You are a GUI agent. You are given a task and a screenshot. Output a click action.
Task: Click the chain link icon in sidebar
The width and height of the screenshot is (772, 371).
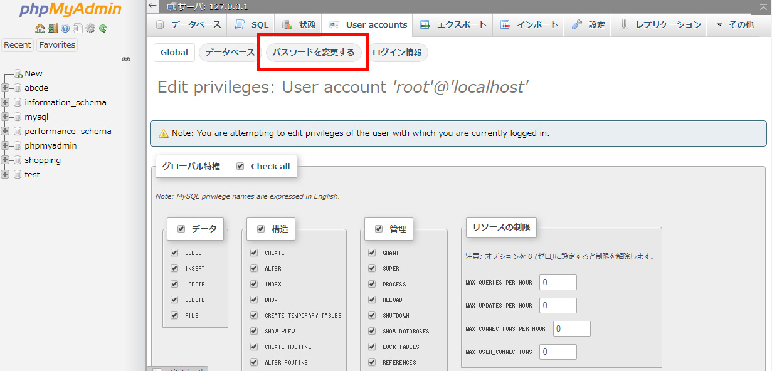[126, 60]
